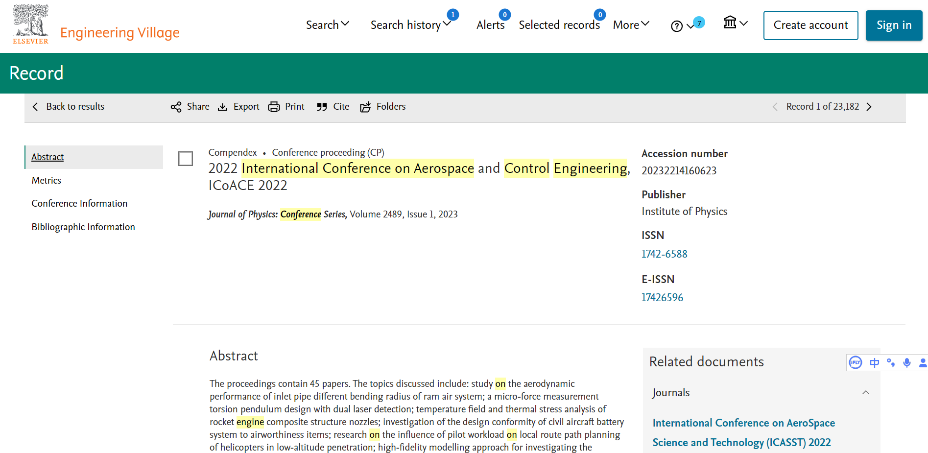Expand the Search history menu

point(410,24)
